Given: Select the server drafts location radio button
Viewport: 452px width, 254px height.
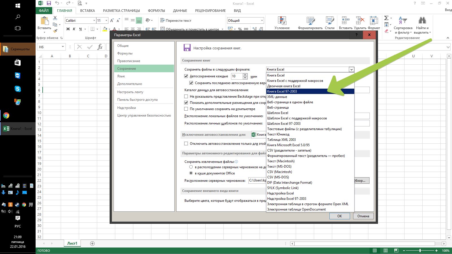Looking at the screenshot, I should tap(191, 167).
